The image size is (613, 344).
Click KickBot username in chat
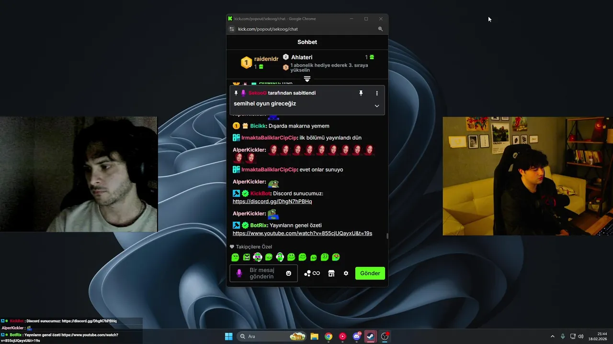(260, 193)
